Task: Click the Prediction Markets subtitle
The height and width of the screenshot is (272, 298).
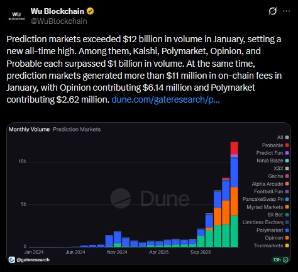Action: 77,129
